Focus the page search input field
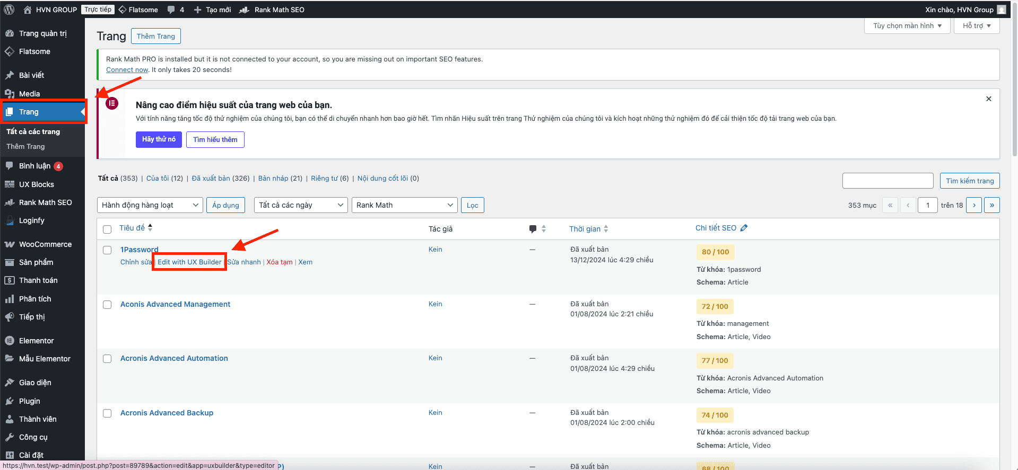This screenshot has width=1018, height=470. click(888, 181)
